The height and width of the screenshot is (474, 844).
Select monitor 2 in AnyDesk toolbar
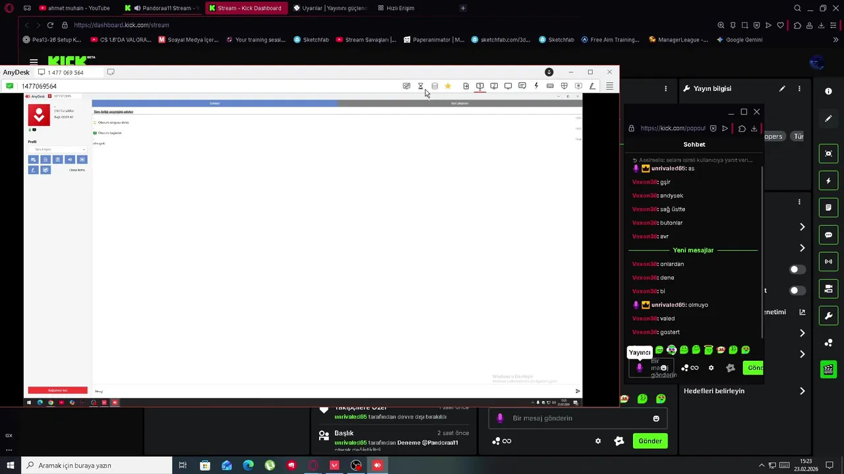[494, 86]
